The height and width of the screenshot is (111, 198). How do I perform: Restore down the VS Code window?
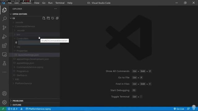(185, 3)
